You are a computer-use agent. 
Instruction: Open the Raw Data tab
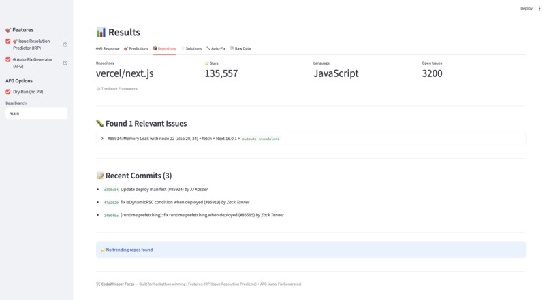click(x=240, y=48)
